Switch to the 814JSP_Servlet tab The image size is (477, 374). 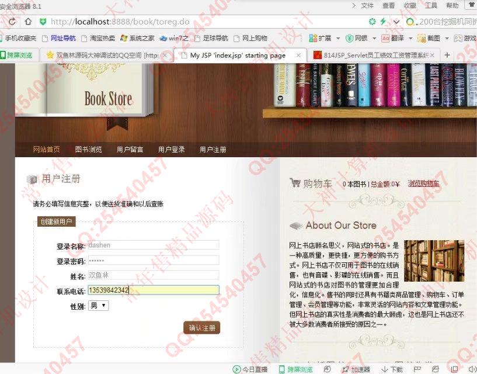click(x=374, y=55)
